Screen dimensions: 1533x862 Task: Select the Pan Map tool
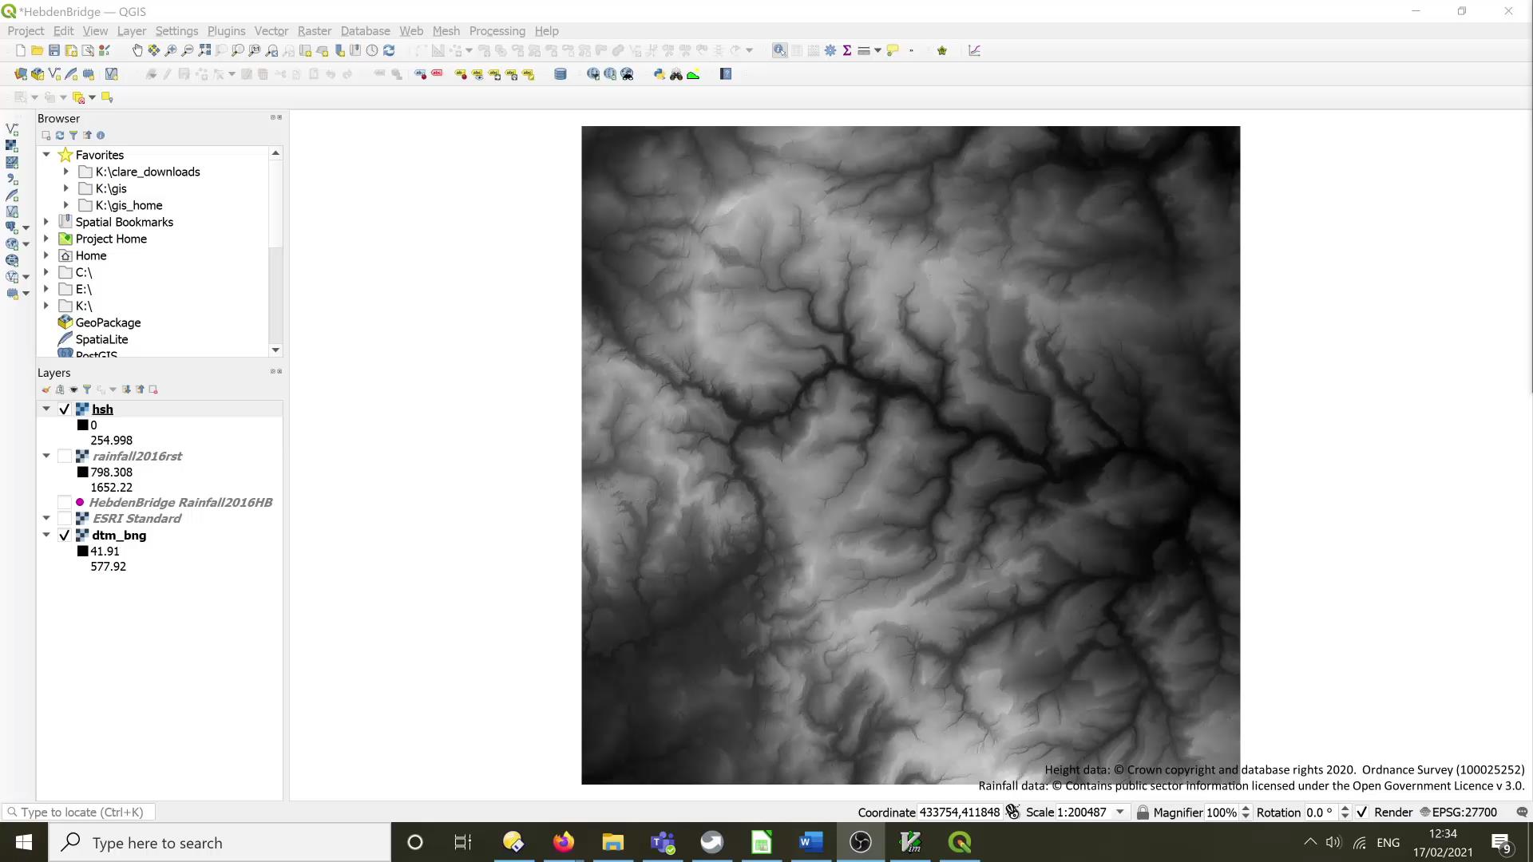(137, 50)
